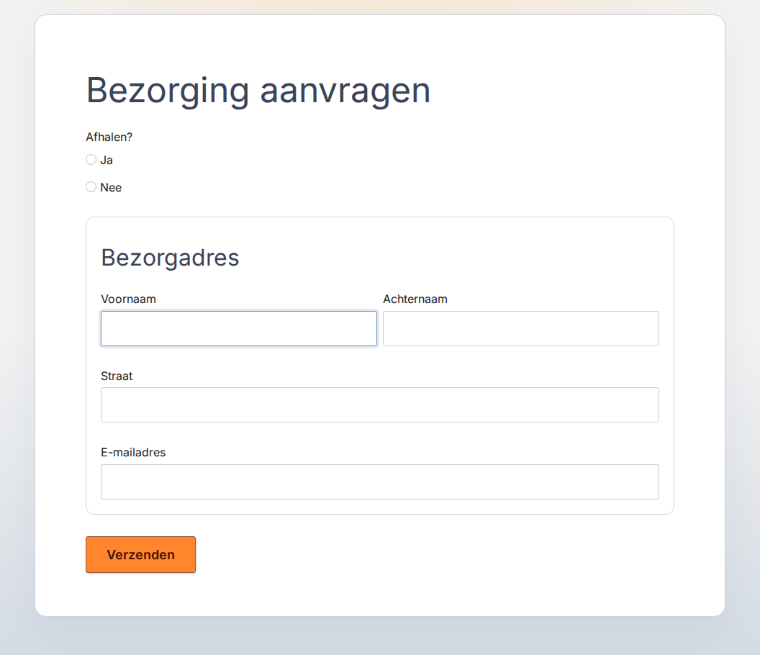Click the Straat label
Viewport: 760px width, 655px height.
pos(117,376)
